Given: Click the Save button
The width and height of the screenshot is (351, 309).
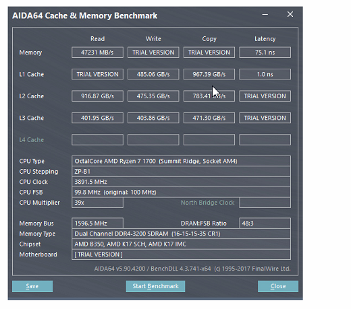Looking at the screenshot, I should pyautogui.click(x=32, y=286).
